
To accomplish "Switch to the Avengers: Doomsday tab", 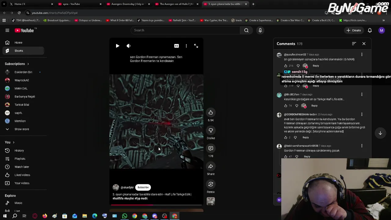I will pos(128,4).
